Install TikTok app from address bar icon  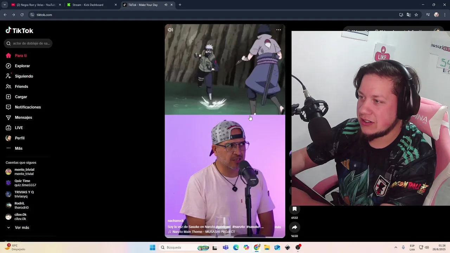401,15
